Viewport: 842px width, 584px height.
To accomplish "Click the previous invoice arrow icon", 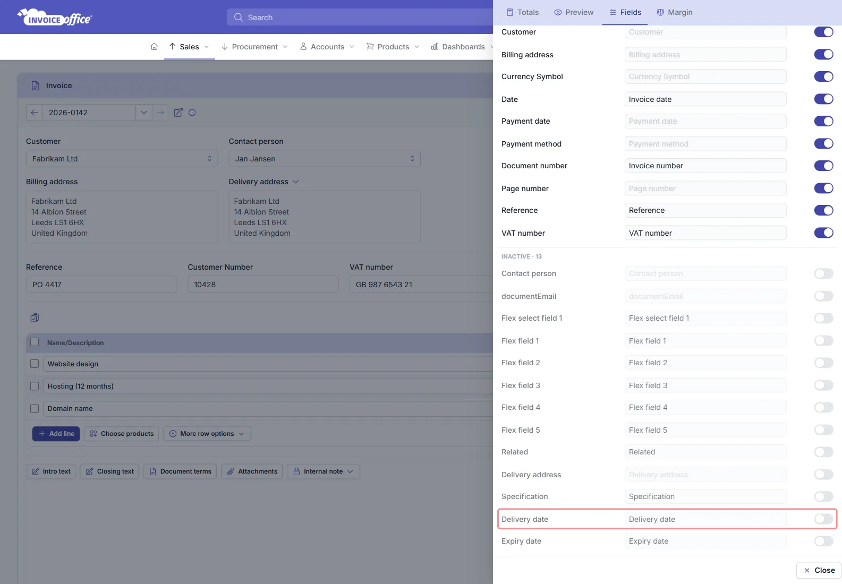I will (35, 113).
